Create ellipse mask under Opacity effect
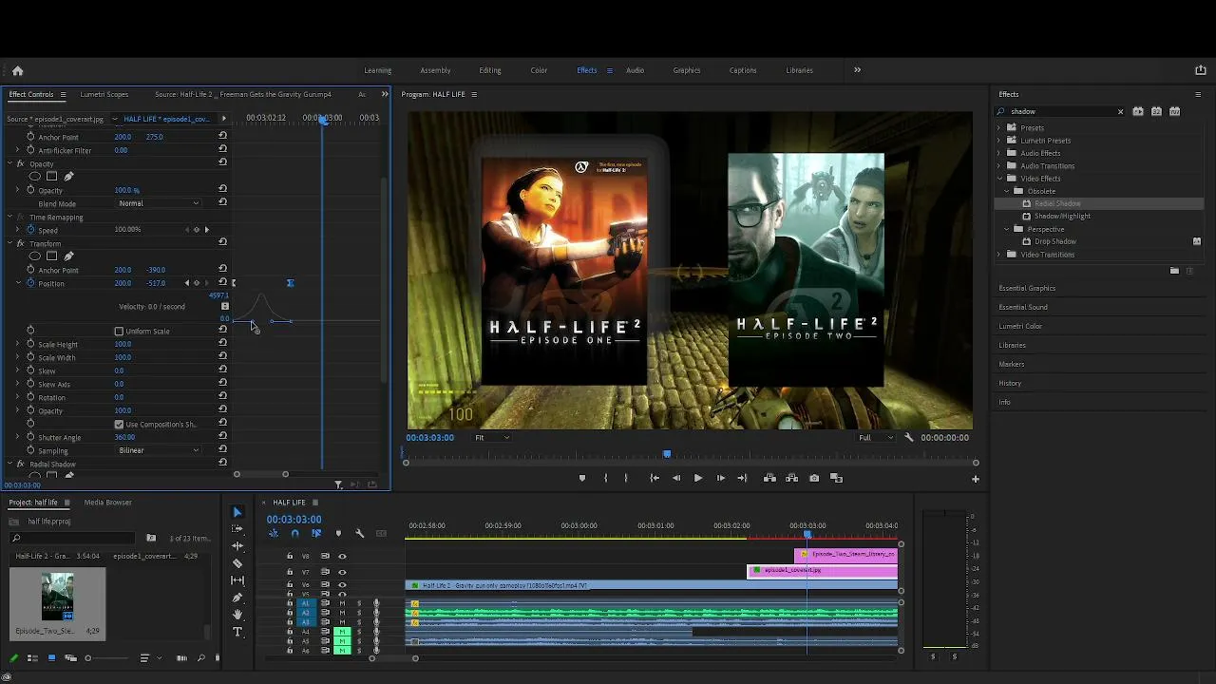1216x684 pixels. click(x=35, y=177)
